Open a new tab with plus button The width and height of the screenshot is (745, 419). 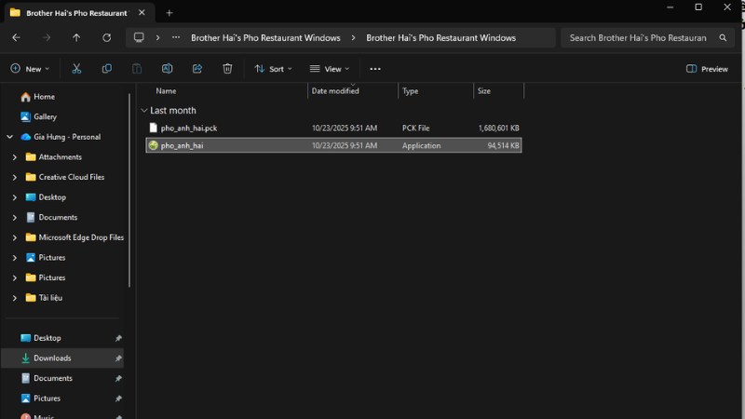tap(169, 13)
